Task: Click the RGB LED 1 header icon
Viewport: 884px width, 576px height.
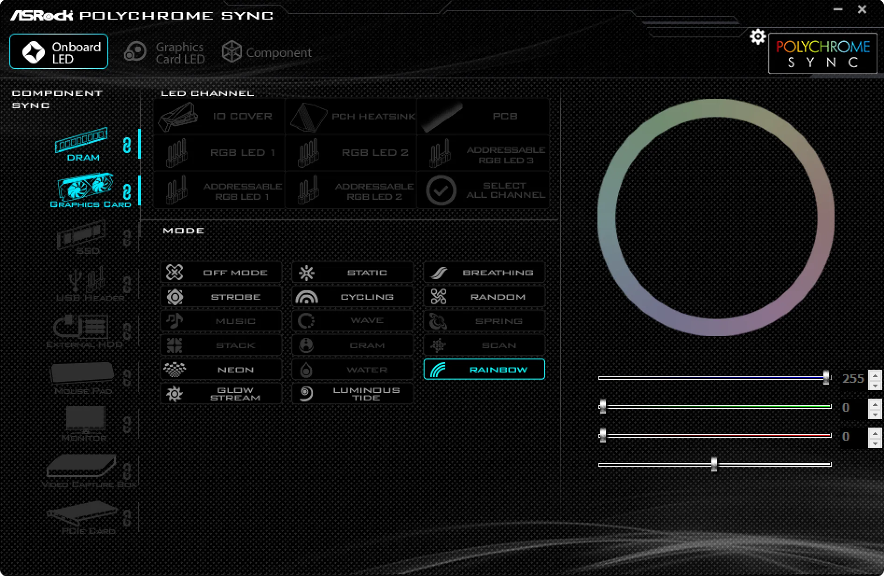Action: (x=176, y=153)
